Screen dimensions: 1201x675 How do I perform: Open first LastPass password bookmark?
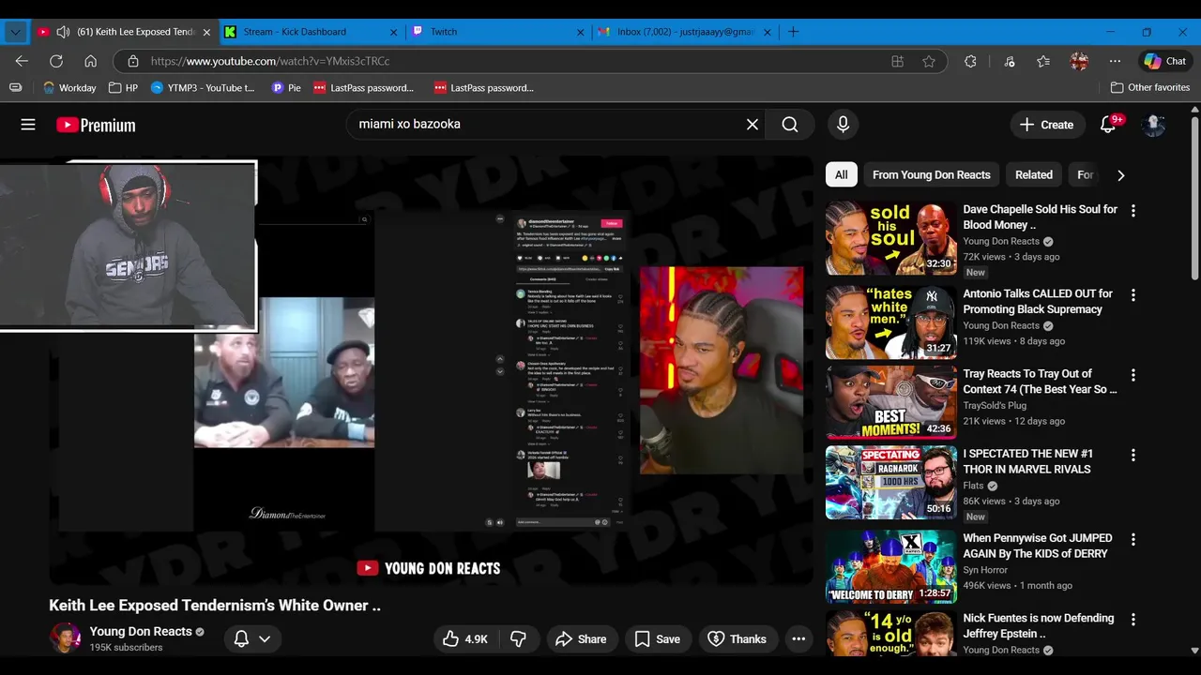click(x=364, y=87)
